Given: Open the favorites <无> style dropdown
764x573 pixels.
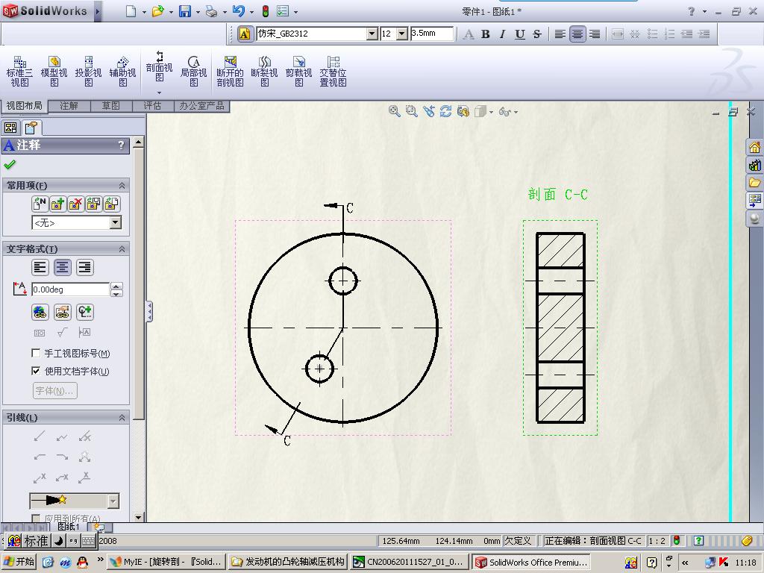Looking at the screenshot, I should tap(116, 222).
